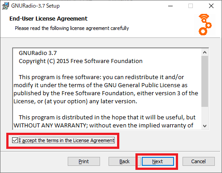Click the license scrollbar up arrow

[x=205, y=52]
